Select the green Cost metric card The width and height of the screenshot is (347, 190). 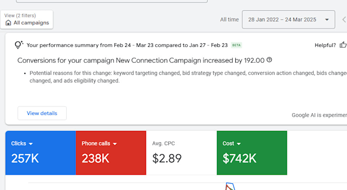pyautogui.click(x=252, y=153)
